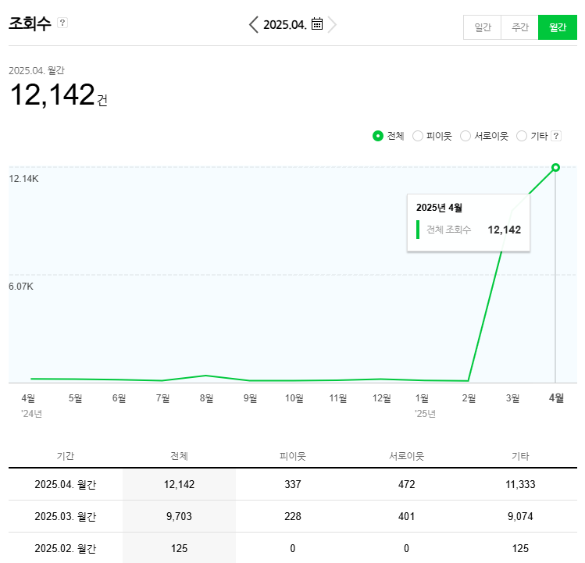Switch to 주간 weekly tab

tap(519, 27)
